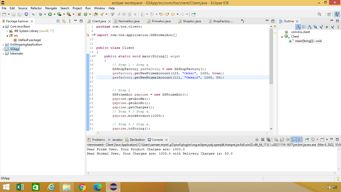Screen dimensions: 341x192
Task: Switch to the Problems tab
Action: point(98,140)
